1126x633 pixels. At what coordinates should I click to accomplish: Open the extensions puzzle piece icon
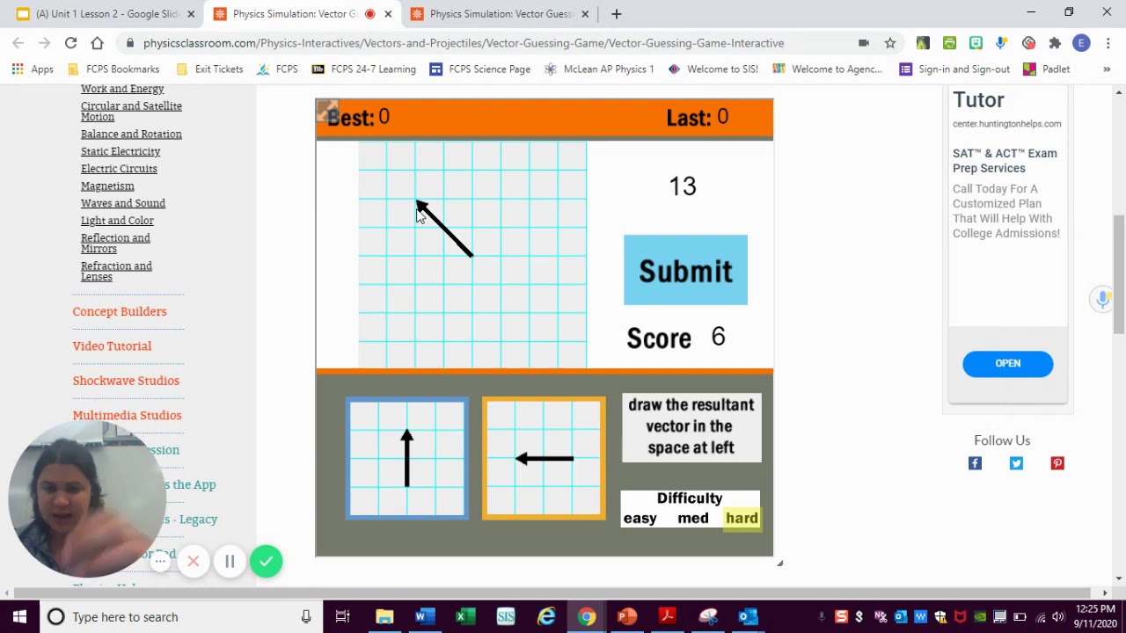(1055, 43)
